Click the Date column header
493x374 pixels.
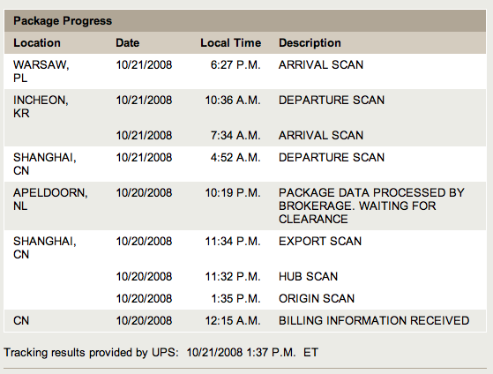coord(127,42)
